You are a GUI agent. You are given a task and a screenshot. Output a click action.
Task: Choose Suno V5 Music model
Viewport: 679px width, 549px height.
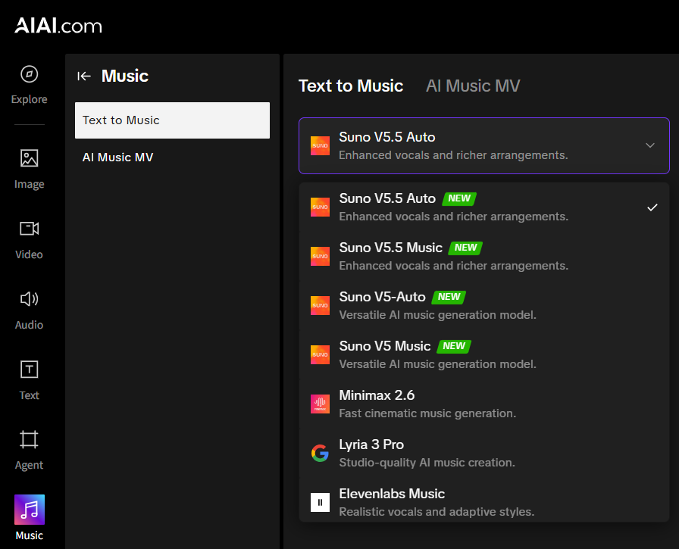tap(484, 354)
